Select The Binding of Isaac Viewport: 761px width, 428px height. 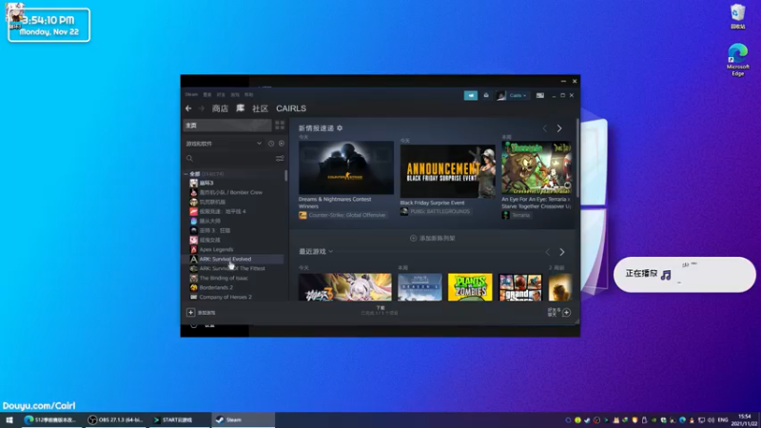(224, 278)
